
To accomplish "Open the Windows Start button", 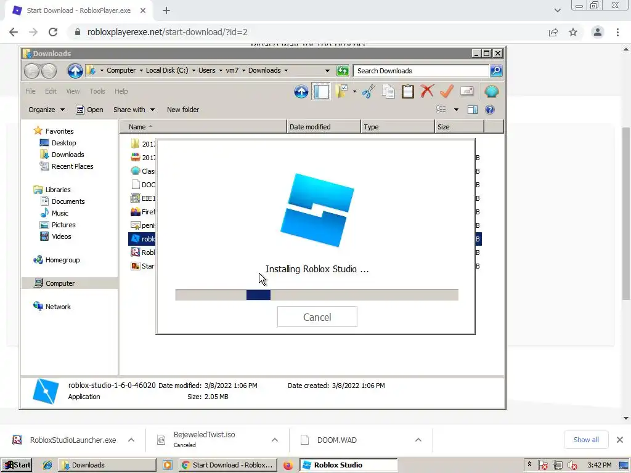I will [17, 465].
